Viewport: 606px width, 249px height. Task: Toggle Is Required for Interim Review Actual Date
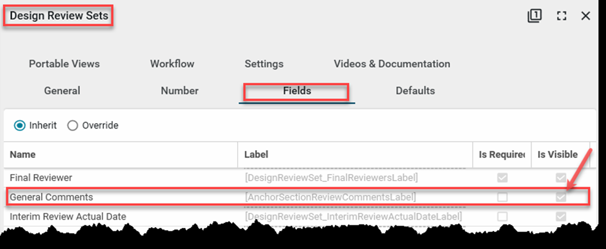click(502, 217)
